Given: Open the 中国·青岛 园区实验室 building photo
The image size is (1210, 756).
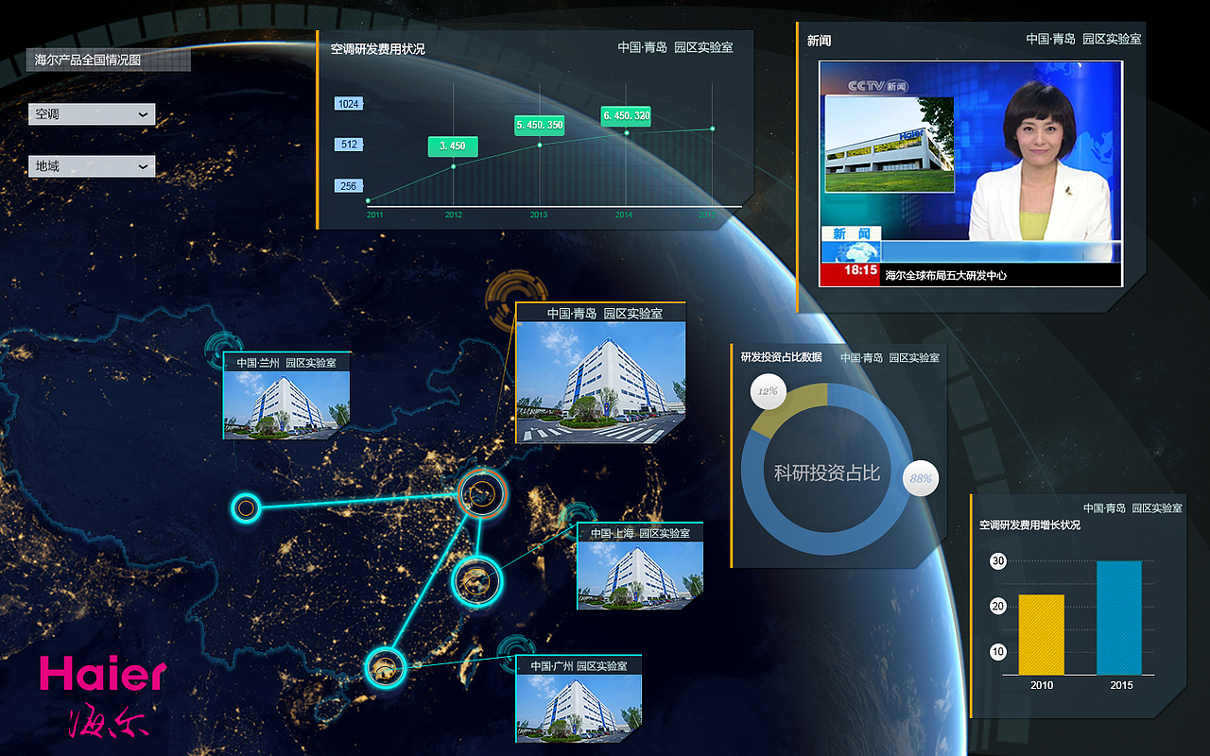Looking at the screenshot, I should coord(600,382).
